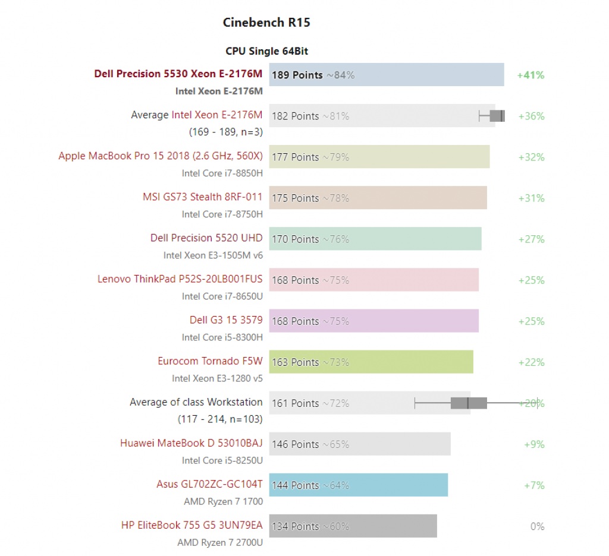The image size is (609, 556).
Task: Open the Asus GL702ZC-GC104T link
Action: click(209, 484)
